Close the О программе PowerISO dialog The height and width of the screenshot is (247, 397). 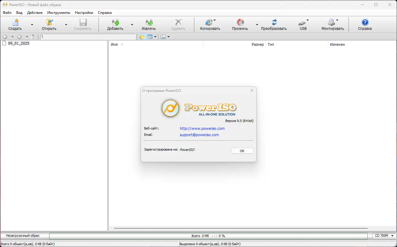pos(252,90)
